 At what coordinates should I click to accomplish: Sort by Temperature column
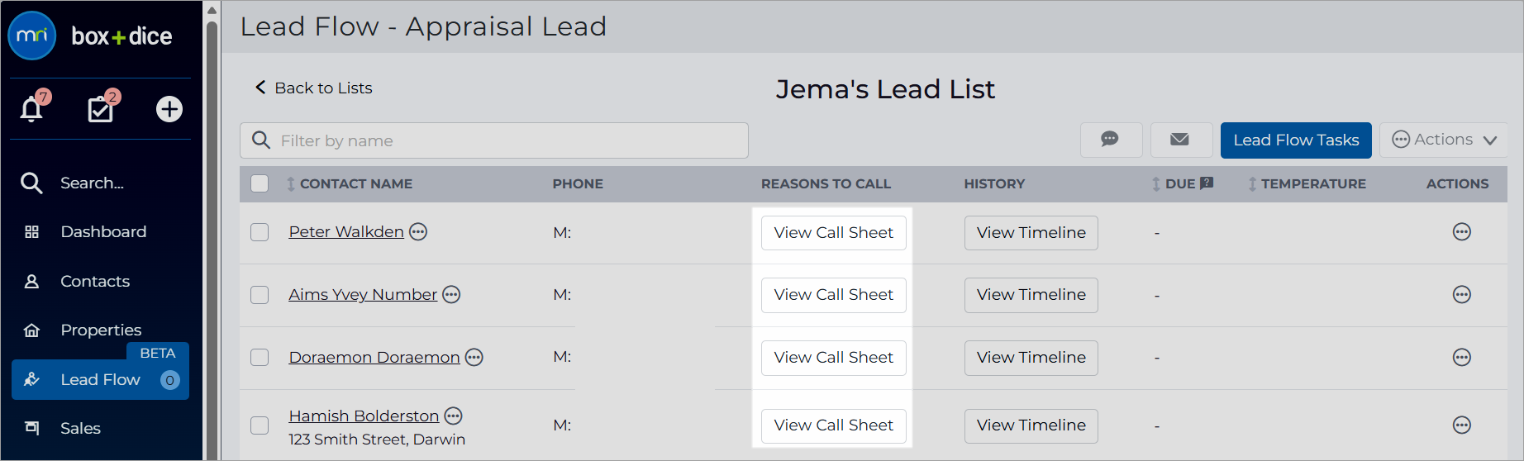point(1307,183)
